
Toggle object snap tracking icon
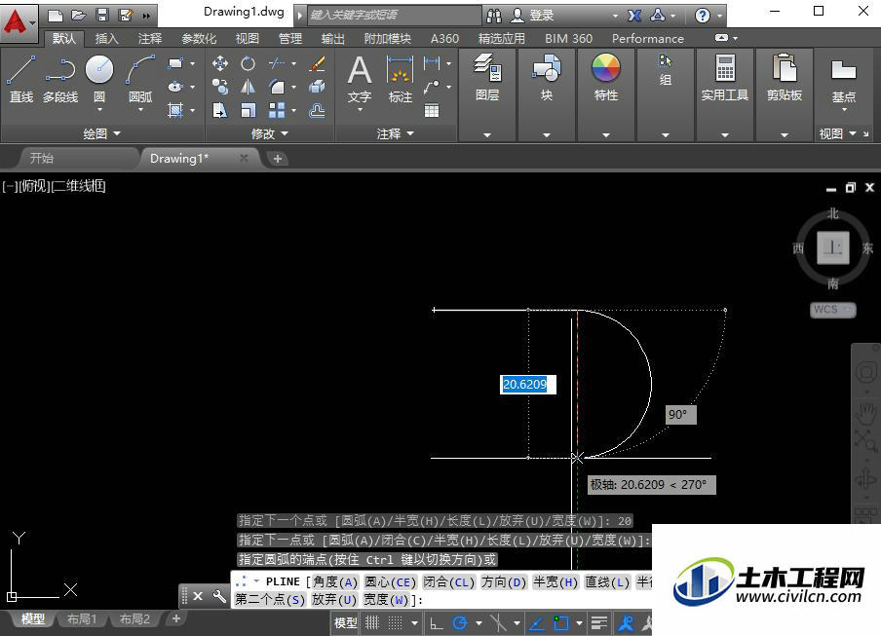click(x=537, y=622)
